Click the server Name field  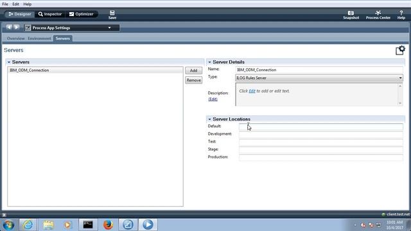coord(319,70)
